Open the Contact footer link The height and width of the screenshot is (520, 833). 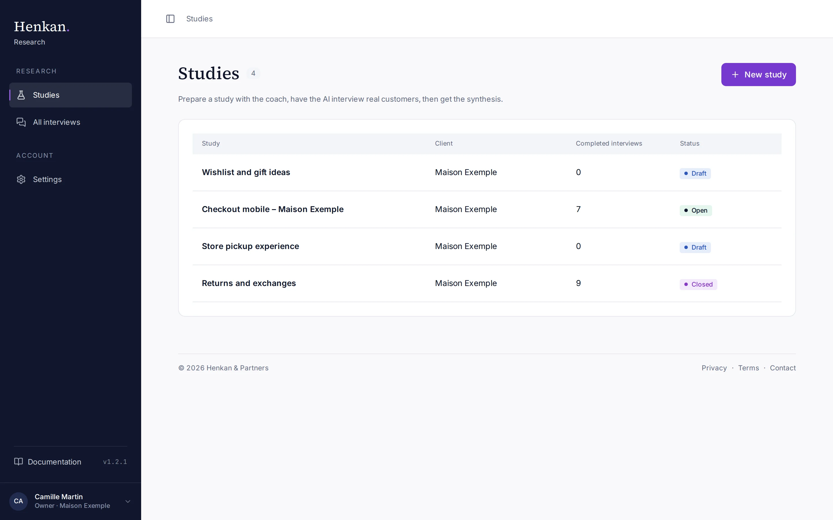pyautogui.click(x=782, y=368)
